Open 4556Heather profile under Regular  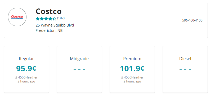tap(28, 77)
